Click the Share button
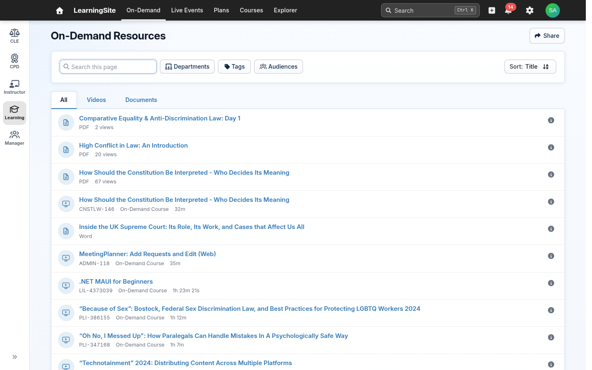 pyautogui.click(x=547, y=36)
